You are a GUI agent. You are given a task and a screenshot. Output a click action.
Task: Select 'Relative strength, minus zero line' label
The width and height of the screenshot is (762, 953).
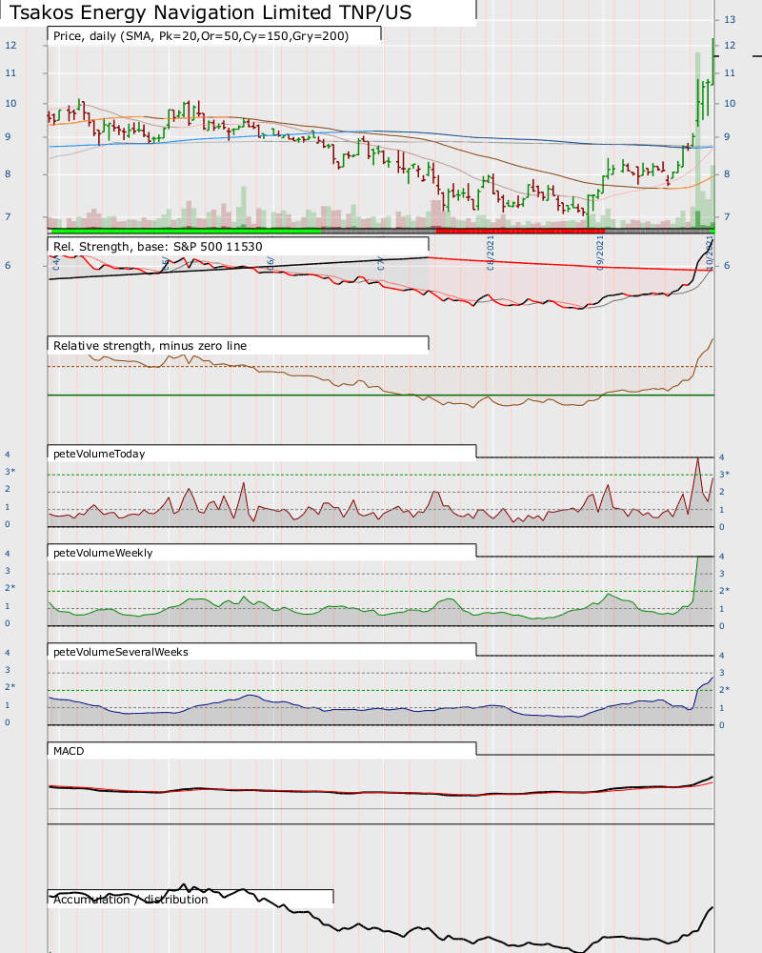pos(150,346)
